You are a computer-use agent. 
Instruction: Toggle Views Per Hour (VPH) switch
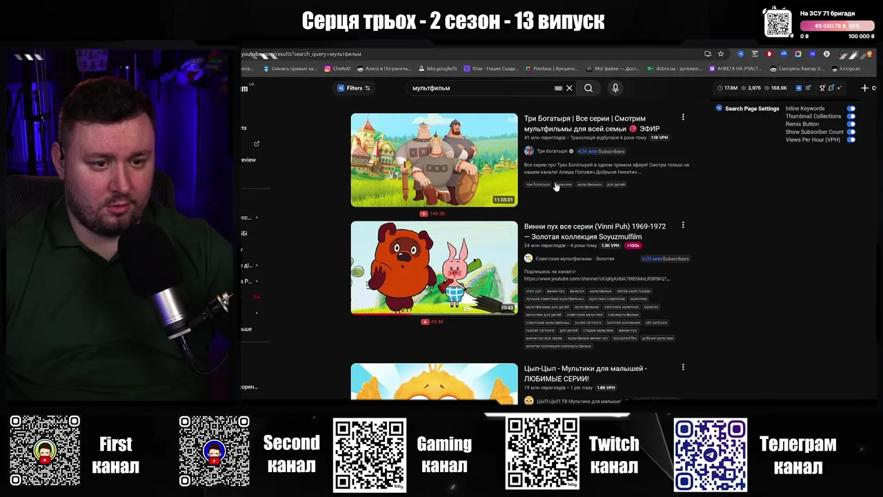point(851,140)
